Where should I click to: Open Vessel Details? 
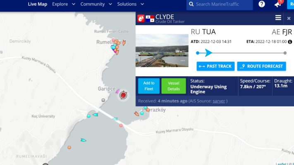174,86
